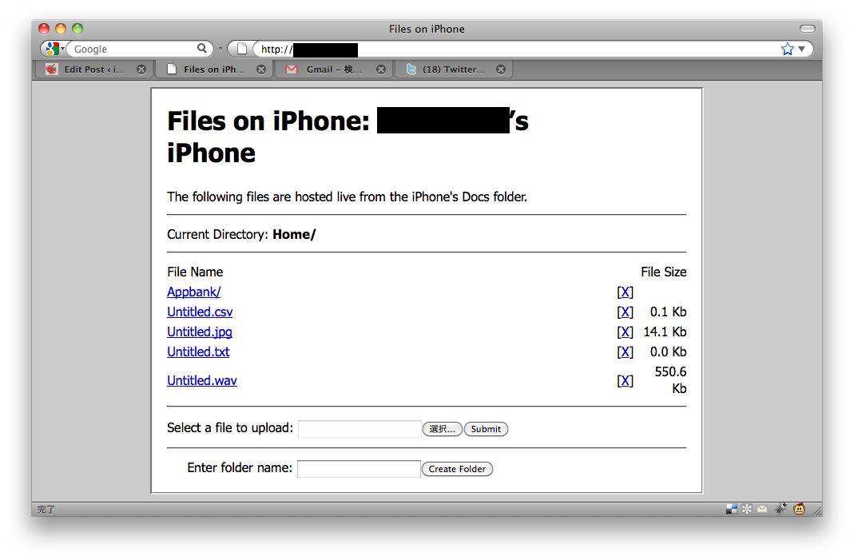Viewport: 854px width, 560px height.
Task: Open the Appbank/ folder link
Action: 194,292
